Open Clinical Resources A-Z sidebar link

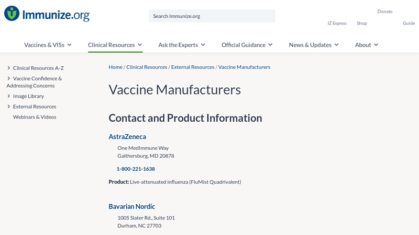(x=38, y=68)
